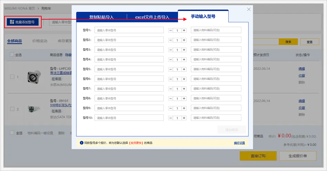
Task: Click the yellow 搜索 button
Action: 288,42
